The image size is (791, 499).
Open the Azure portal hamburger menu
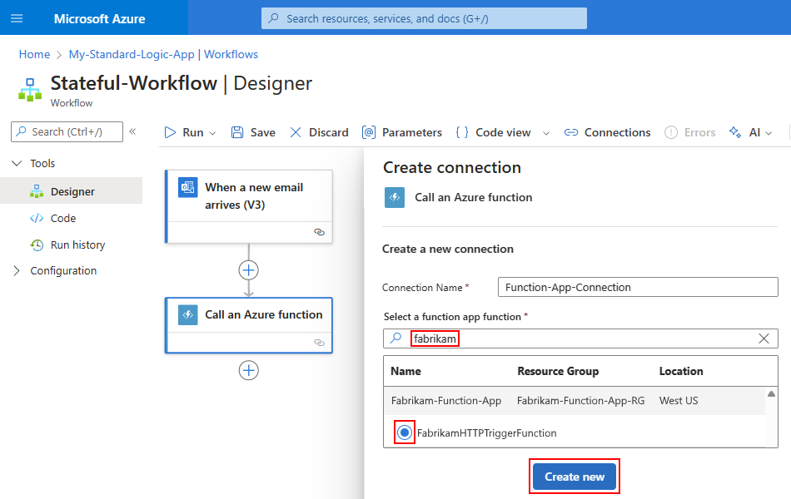click(x=17, y=17)
